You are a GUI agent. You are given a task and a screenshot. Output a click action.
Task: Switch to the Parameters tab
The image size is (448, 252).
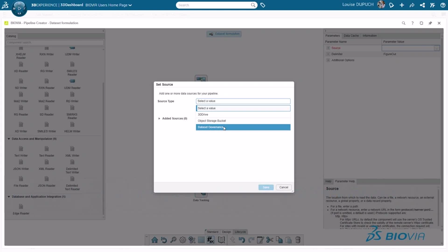click(333, 36)
